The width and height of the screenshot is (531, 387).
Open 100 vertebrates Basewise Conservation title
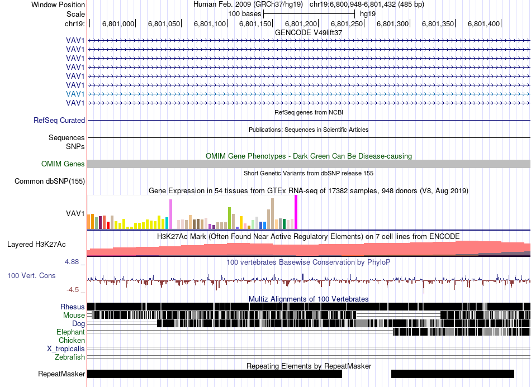point(309,262)
